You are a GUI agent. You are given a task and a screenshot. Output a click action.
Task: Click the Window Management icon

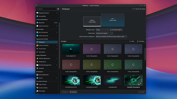[37, 65]
